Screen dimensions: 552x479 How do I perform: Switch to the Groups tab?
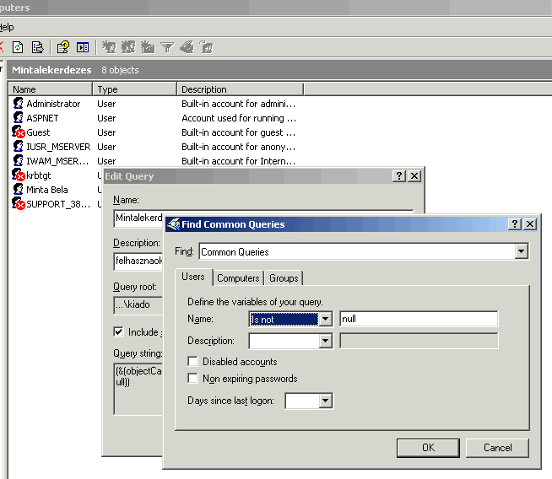pyautogui.click(x=284, y=278)
